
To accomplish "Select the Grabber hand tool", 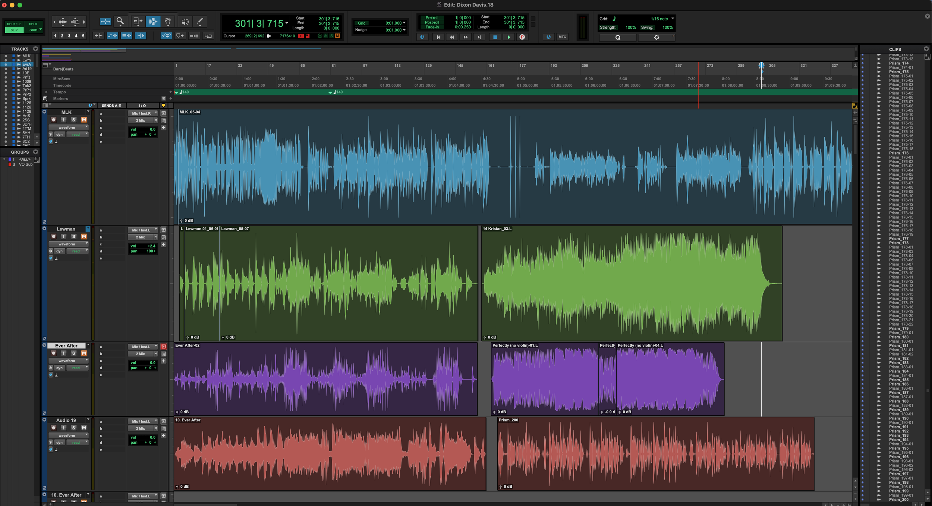I will point(168,21).
